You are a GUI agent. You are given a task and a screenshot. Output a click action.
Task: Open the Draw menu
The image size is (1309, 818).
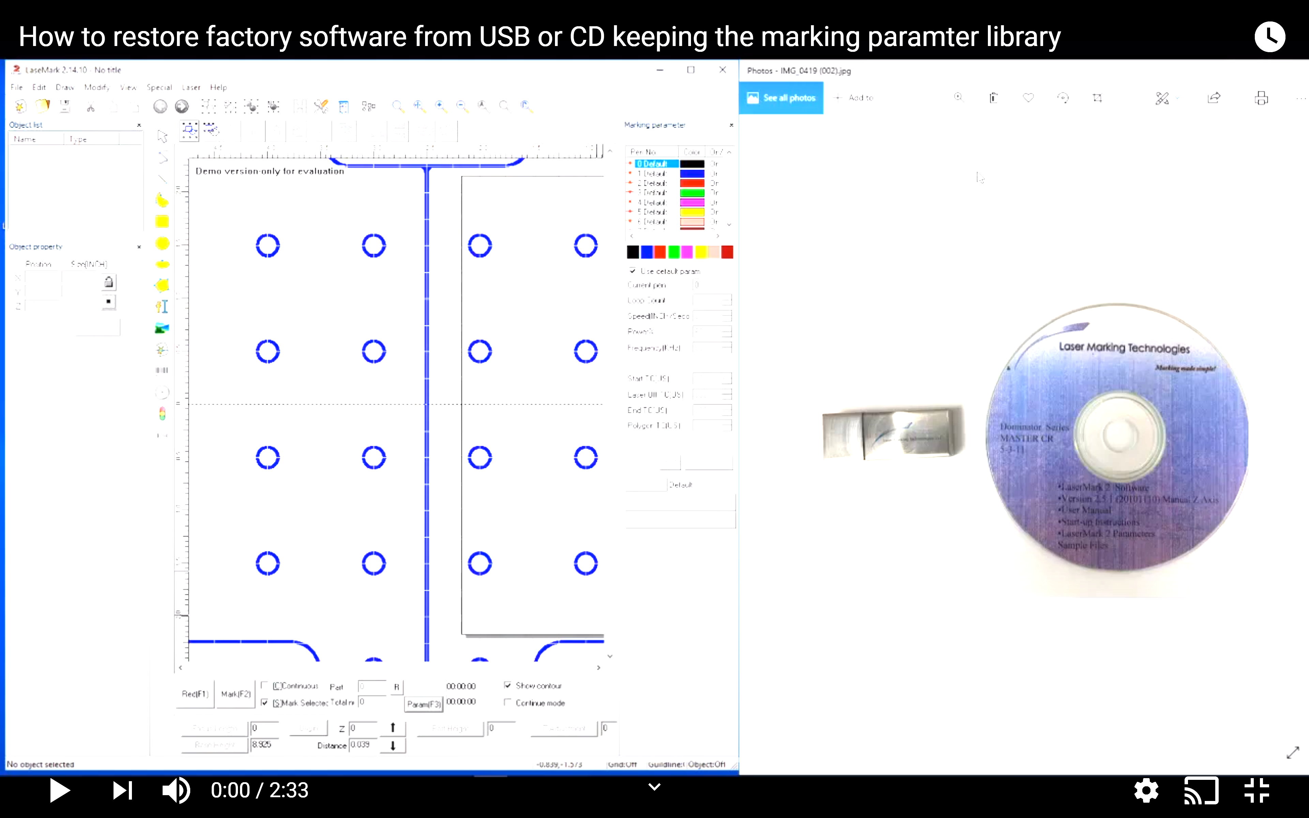pyautogui.click(x=65, y=87)
